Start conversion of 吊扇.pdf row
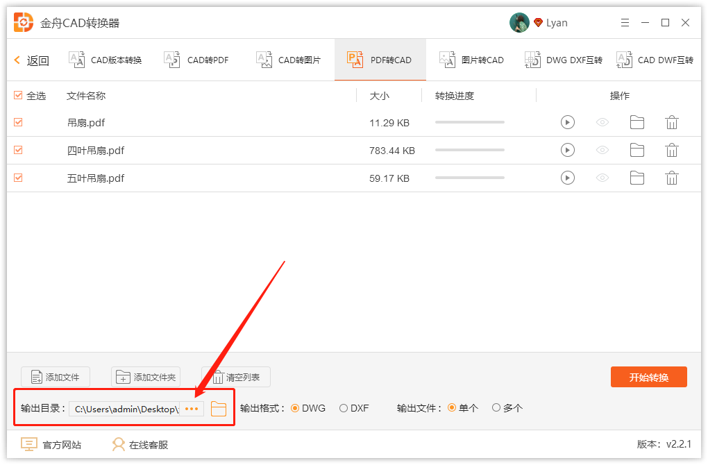Image resolution: width=708 pixels, height=465 pixels. [567, 122]
